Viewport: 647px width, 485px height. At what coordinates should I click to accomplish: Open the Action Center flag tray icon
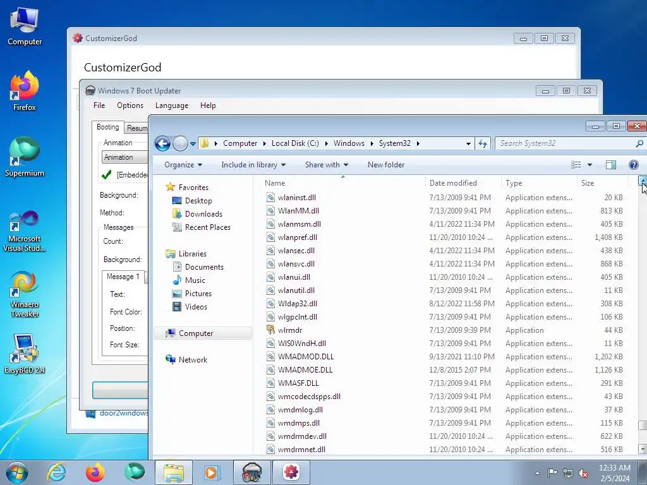pyautogui.click(x=552, y=472)
